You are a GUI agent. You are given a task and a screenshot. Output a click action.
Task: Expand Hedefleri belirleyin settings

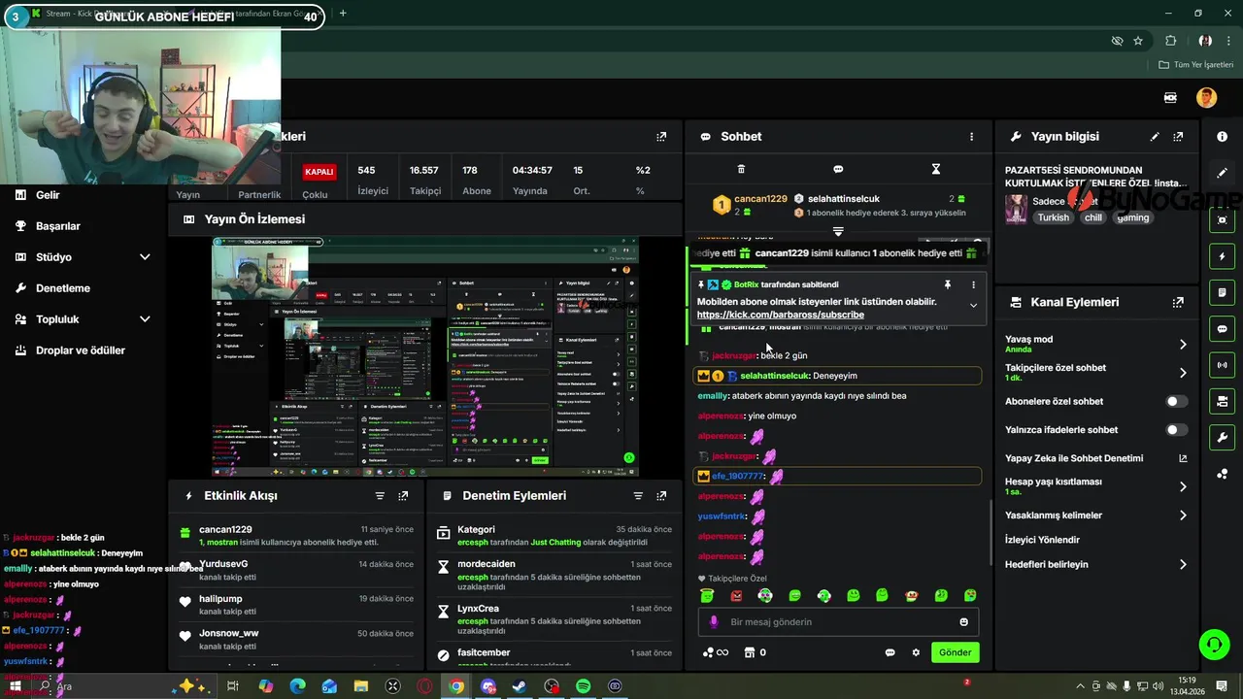point(1183,564)
